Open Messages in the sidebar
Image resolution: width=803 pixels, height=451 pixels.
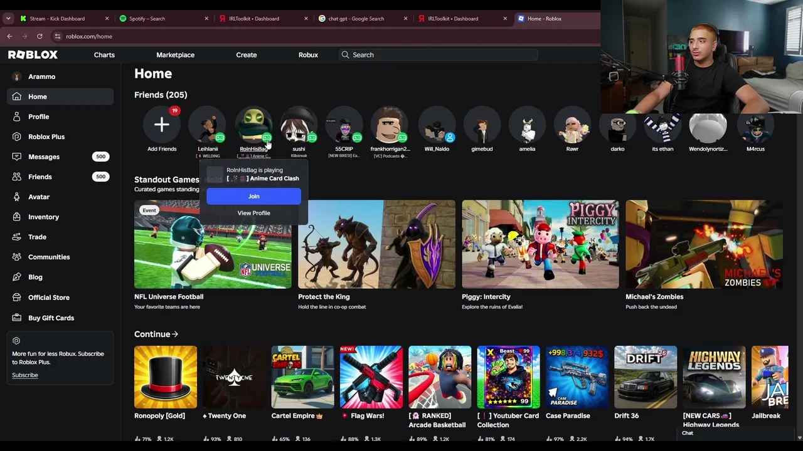pos(44,157)
